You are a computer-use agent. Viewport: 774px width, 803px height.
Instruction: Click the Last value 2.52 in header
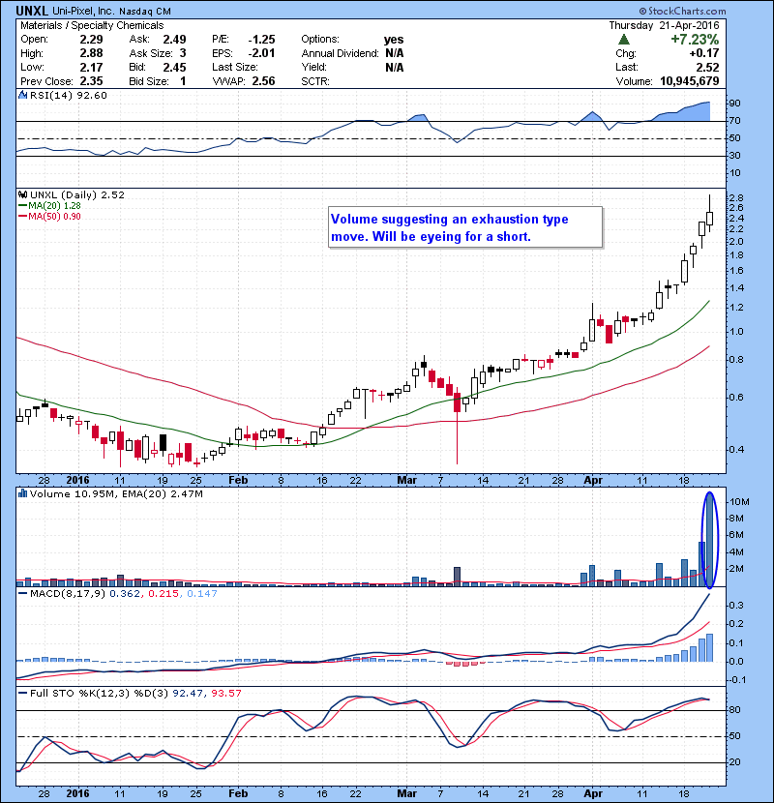(x=707, y=67)
